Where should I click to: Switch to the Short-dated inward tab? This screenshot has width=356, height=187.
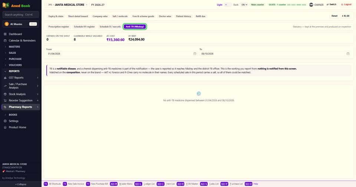coord(78,16)
